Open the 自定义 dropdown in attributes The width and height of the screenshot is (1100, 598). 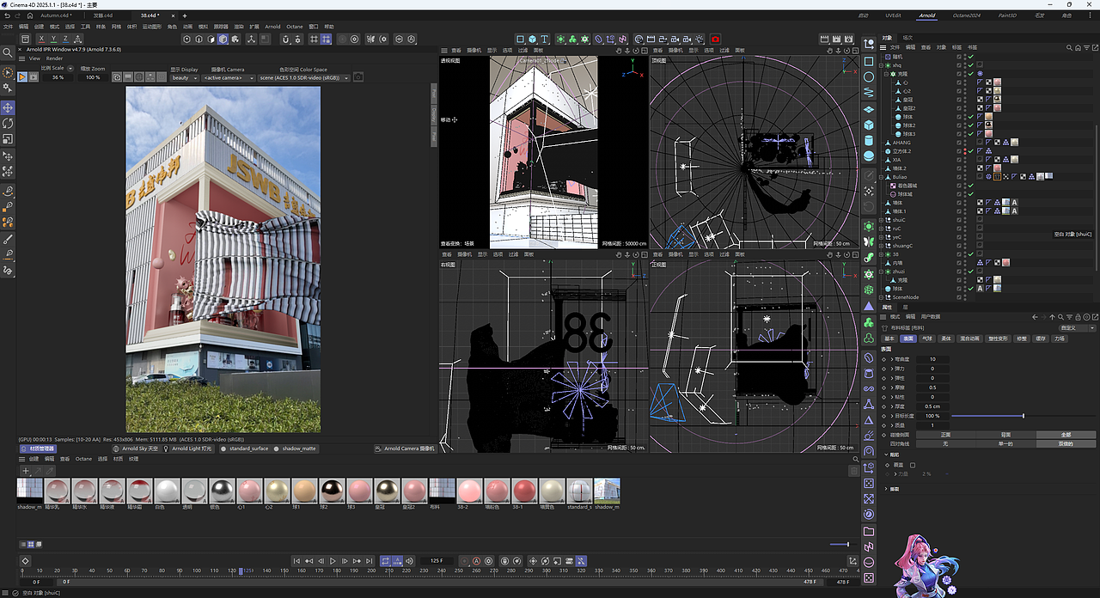tap(1079, 327)
